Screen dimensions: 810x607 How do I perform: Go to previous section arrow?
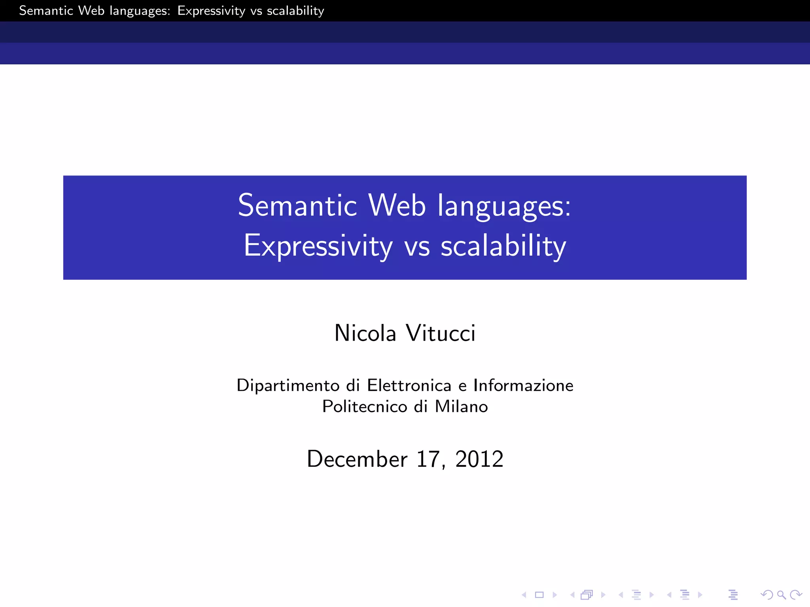[669, 595]
